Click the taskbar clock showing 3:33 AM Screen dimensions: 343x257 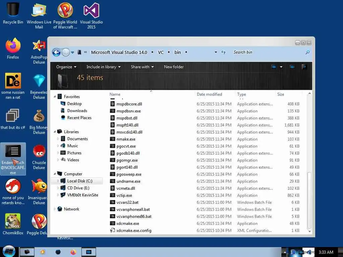pos(326,252)
